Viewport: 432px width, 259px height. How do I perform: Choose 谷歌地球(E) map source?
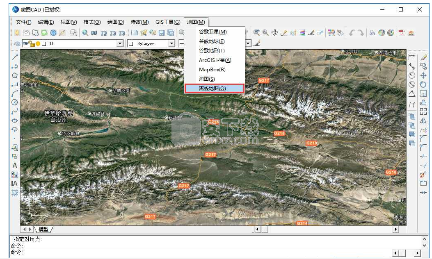214,41
